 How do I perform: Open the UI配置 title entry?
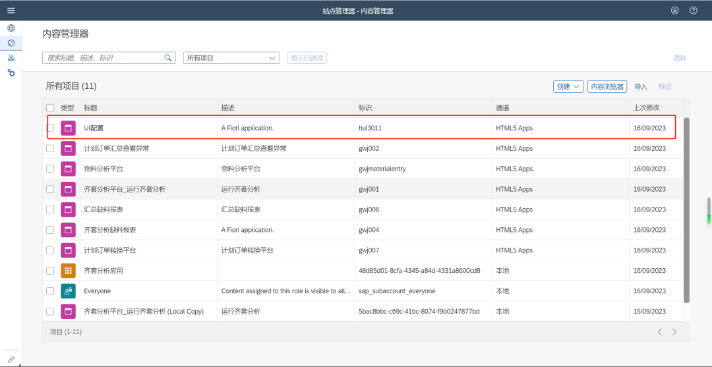[x=94, y=128]
